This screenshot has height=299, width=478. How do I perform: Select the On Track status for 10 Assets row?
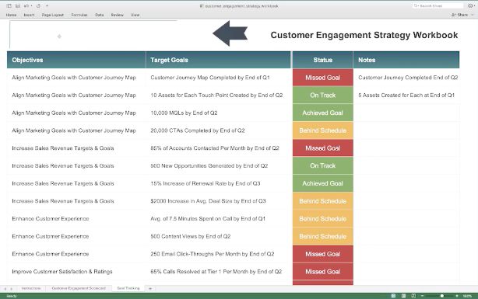[323, 96]
